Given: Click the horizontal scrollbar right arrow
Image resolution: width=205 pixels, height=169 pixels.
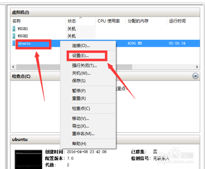Looking at the screenshot, I should 197,67.
